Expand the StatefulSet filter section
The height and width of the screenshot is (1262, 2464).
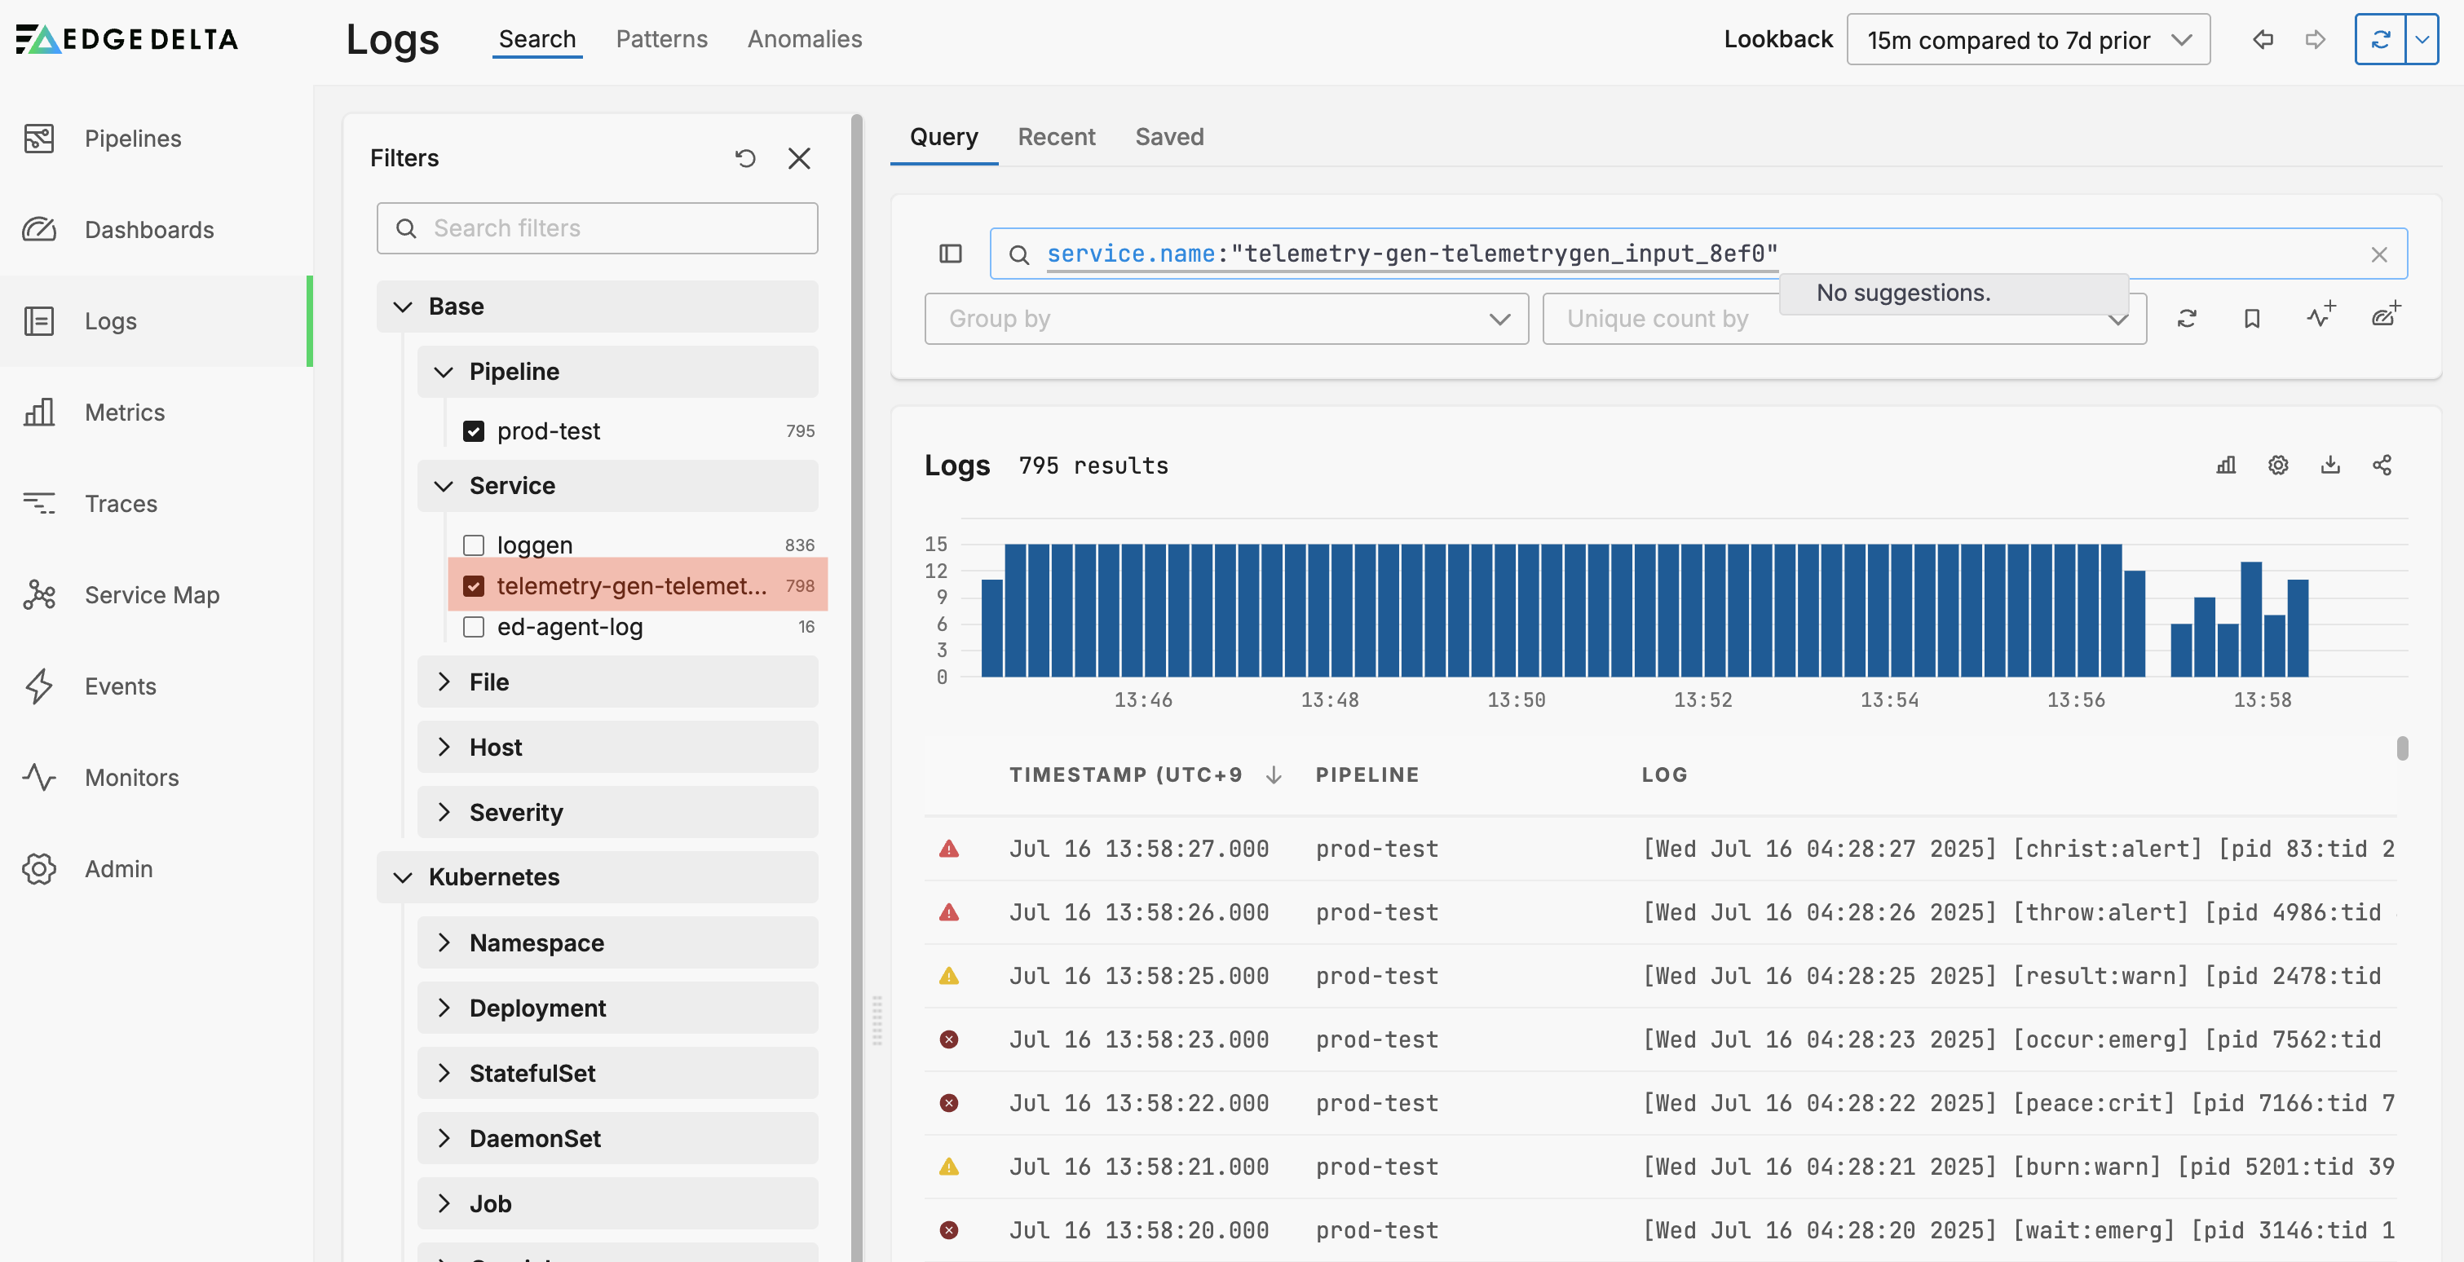coord(617,1073)
